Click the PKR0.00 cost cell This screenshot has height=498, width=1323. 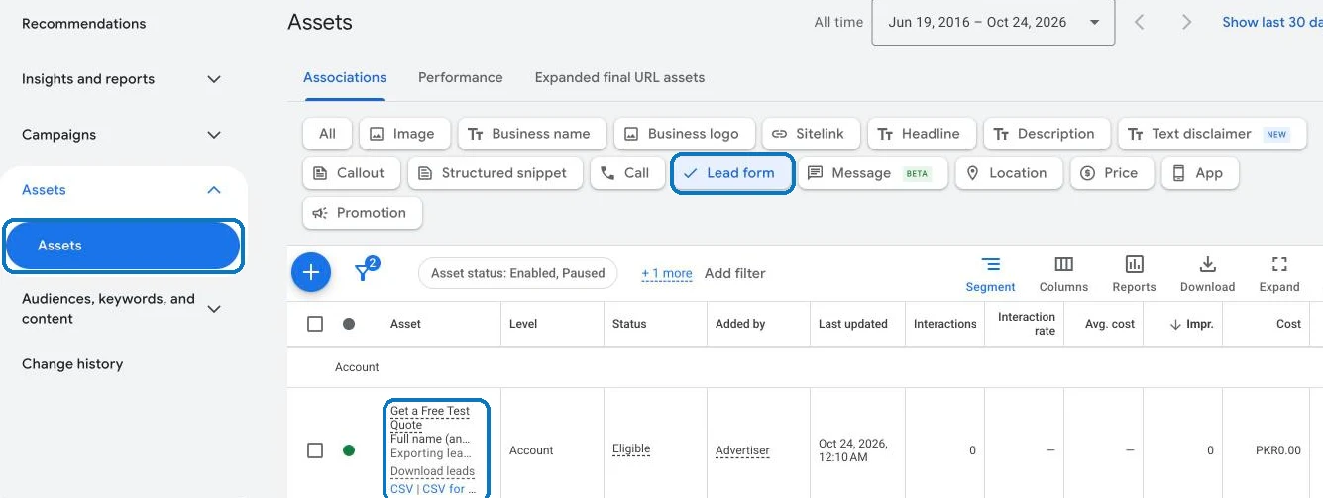click(1278, 450)
